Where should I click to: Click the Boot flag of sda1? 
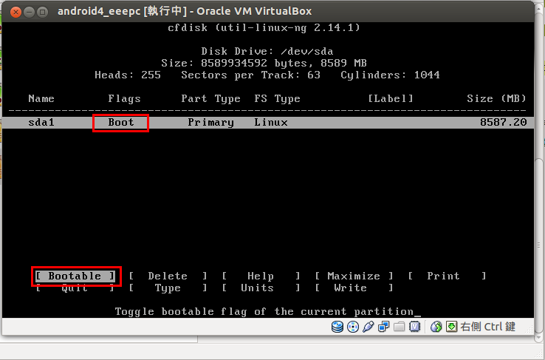coord(121,123)
